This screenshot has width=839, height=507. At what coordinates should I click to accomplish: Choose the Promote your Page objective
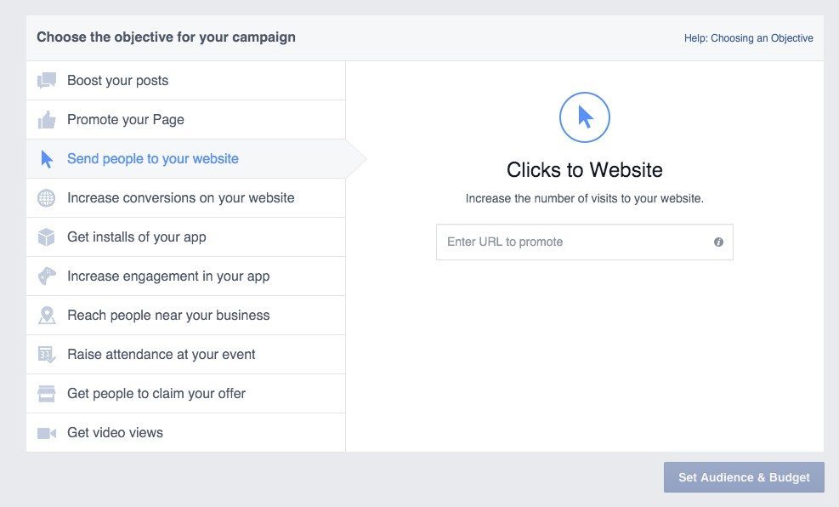pos(126,120)
